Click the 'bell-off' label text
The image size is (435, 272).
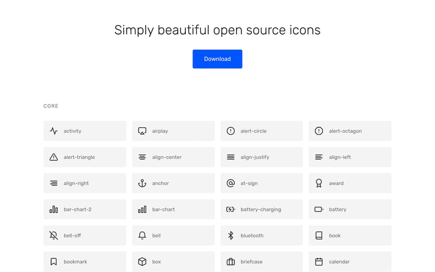72,236
